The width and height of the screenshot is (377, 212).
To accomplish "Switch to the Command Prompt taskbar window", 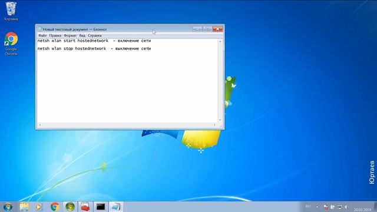I will coord(101,207).
